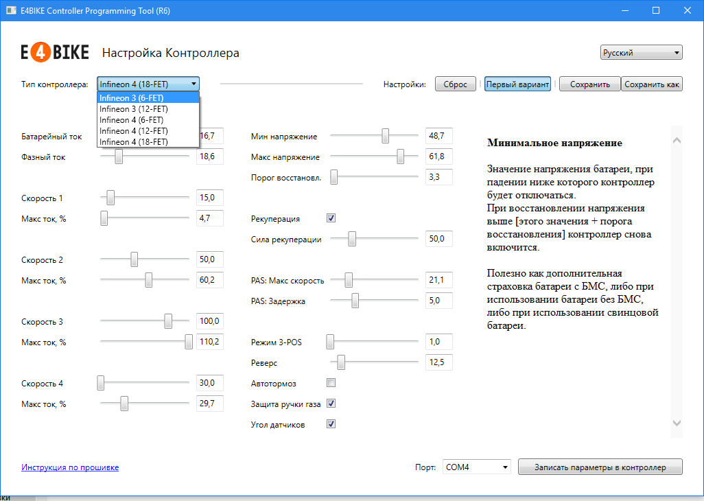Click the PAS: Макс скорость slider thumb
This screenshot has width=704, height=501.
pyautogui.click(x=349, y=280)
